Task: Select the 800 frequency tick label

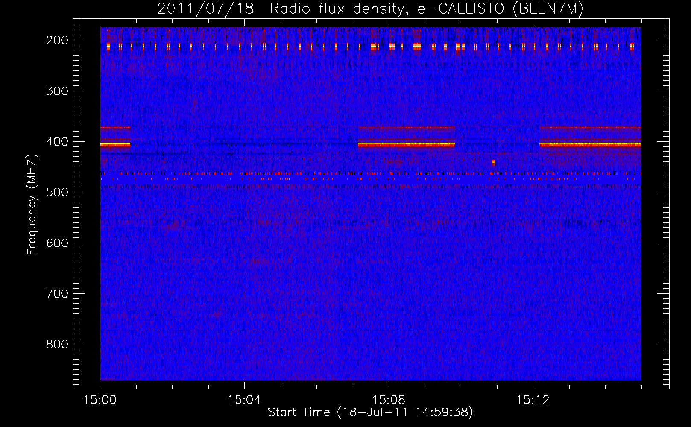Action: 57,344
